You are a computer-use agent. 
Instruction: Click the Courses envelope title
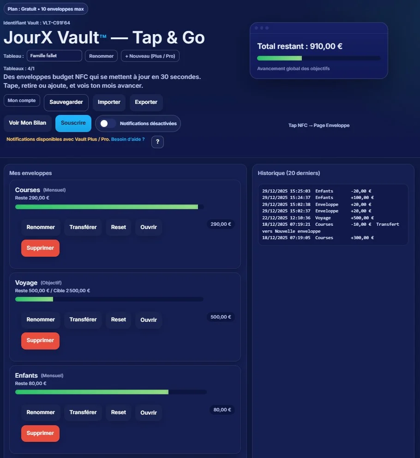(27, 190)
